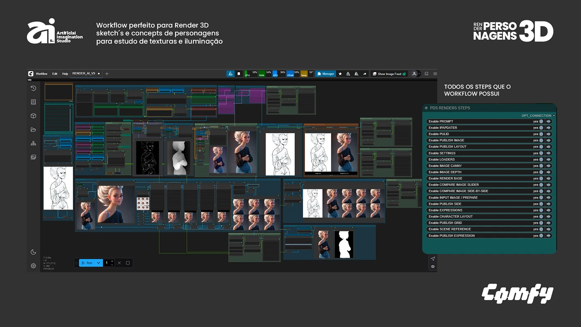Toggle link visibility eye icon on canvas
581x327 pixels.
point(433,267)
